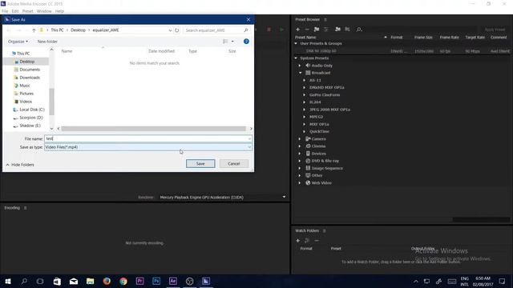
Task: Open Photoshop from the taskbar
Action: [156, 281]
